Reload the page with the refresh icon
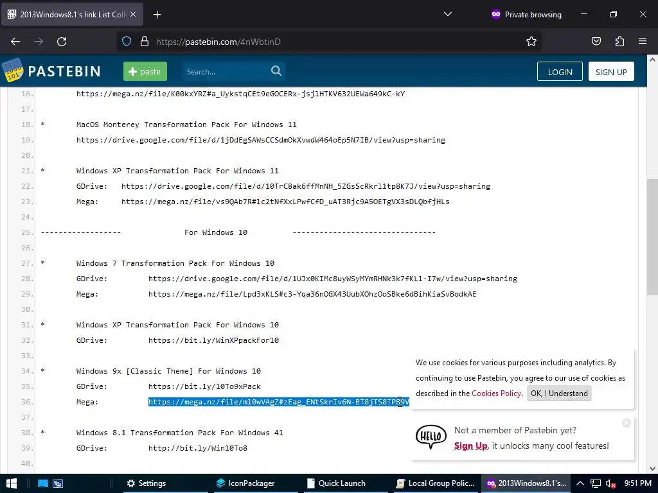The image size is (658, 493). point(62,42)
